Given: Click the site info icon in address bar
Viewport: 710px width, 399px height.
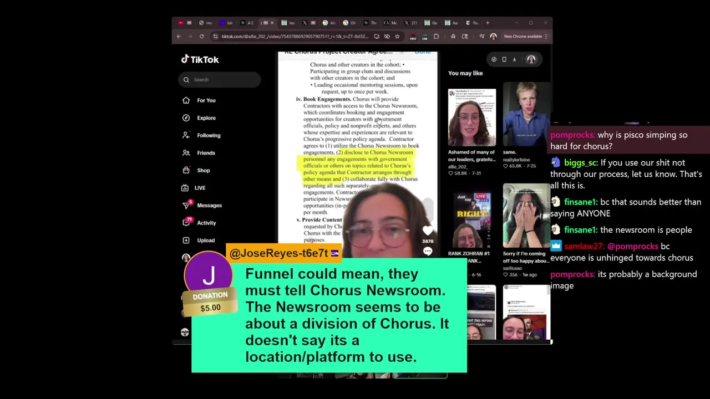Looking at the screenshot, I should click(x=215, y=37).
